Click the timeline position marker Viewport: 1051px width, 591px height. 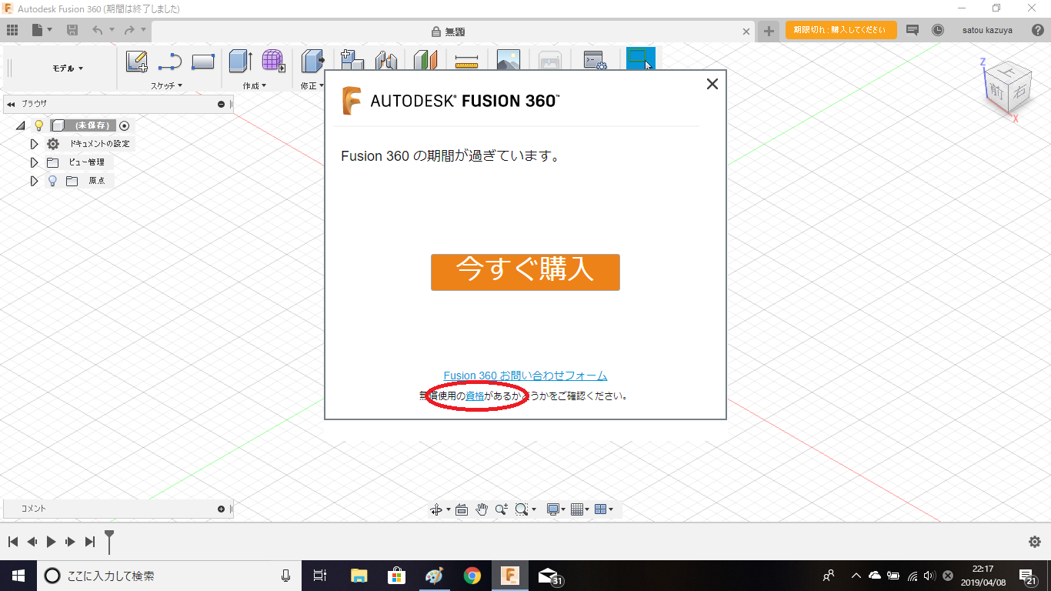point(109,541)
